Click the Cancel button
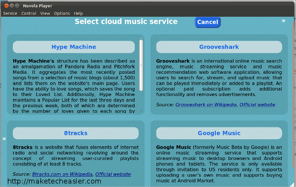The width and height of the screenshot is (296, 187). [207, 22]
